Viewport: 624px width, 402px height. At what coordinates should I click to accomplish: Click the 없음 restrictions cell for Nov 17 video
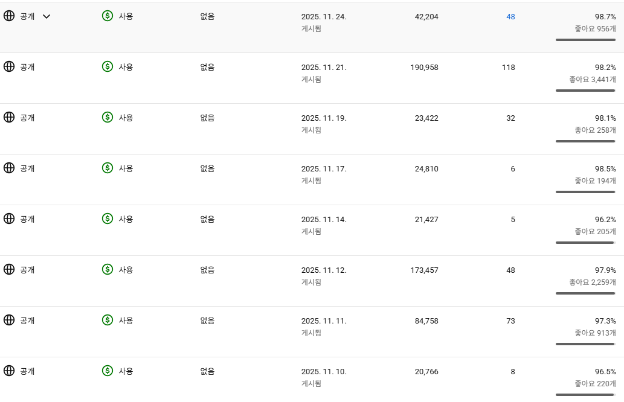coord(207,168)
